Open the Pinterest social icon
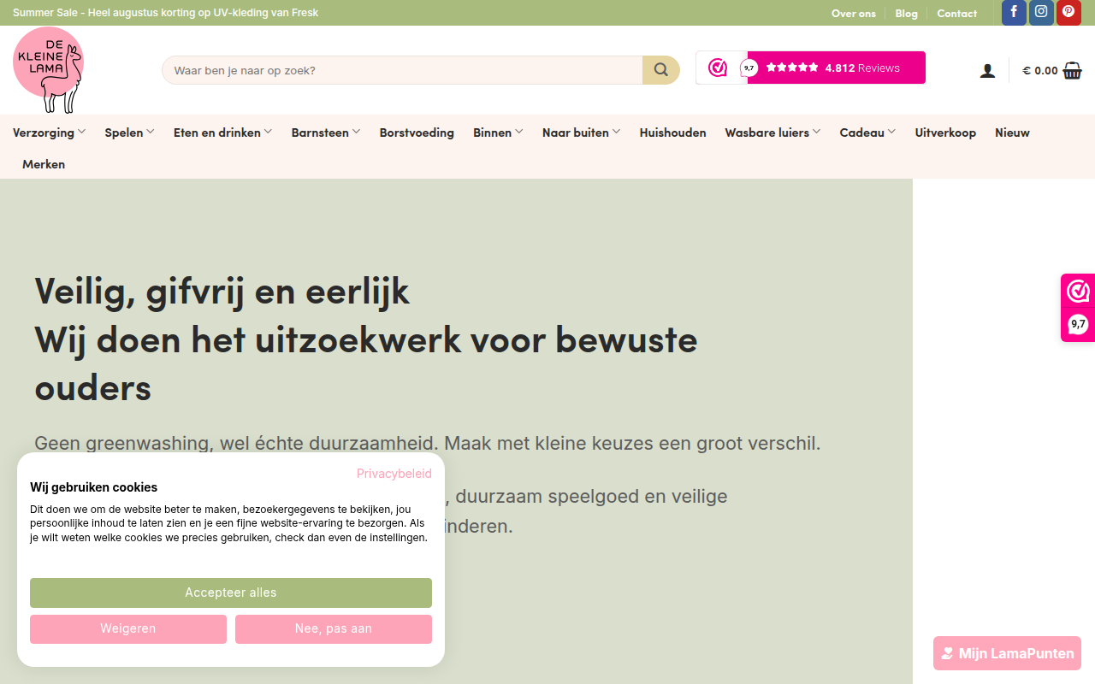The width and height of the screenshot is (1095, 684). pos(1068,13)
